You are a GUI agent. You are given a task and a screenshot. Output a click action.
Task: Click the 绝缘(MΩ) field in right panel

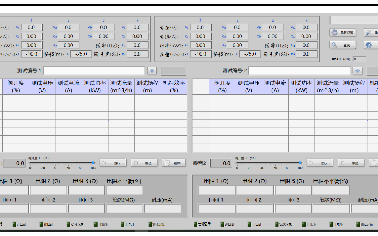[331, 209]
